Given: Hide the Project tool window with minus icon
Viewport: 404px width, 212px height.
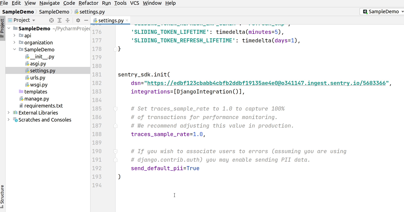Looking at the screenshot, I should pyautogui.click(x=86, y=20).
